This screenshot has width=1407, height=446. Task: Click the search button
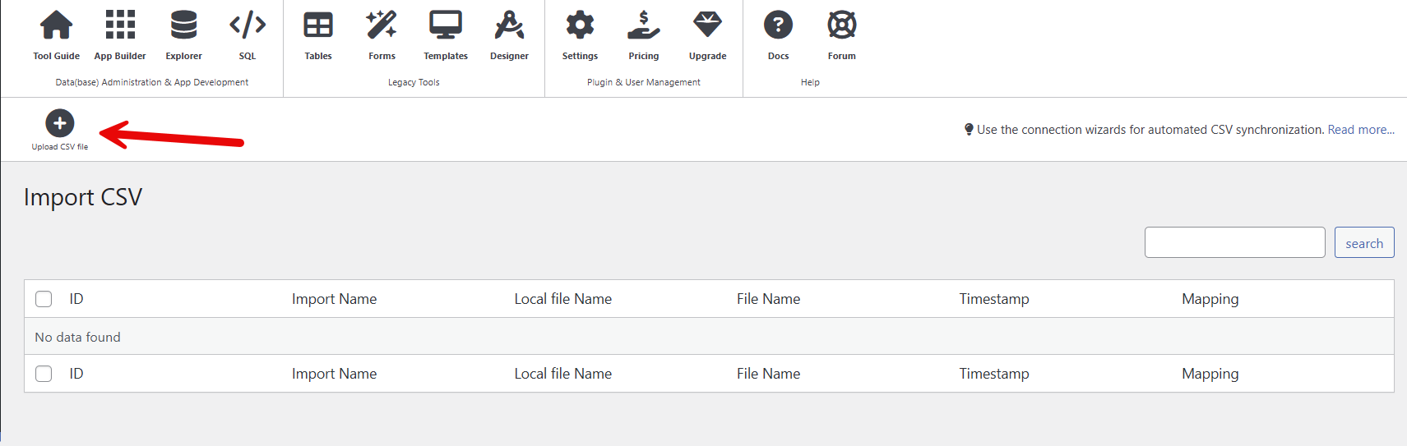coord(1363,243)
